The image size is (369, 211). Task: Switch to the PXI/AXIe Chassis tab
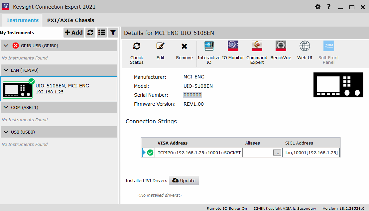tap(70, 20)
